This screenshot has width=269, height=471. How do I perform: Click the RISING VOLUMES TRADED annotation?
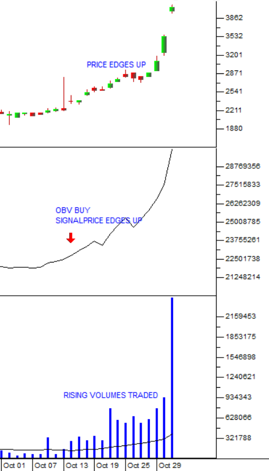(x=110, y=395)
